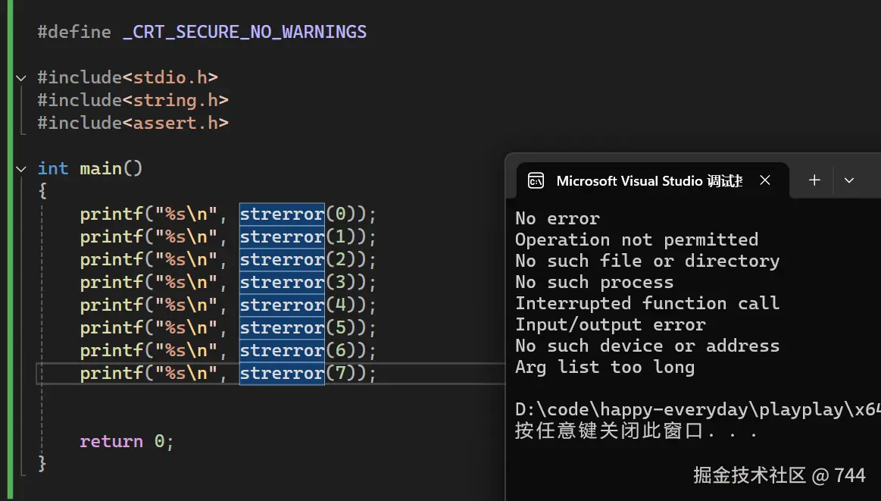Click 'No such file or directory' output
881x501 pixels.
pos(647,261)
